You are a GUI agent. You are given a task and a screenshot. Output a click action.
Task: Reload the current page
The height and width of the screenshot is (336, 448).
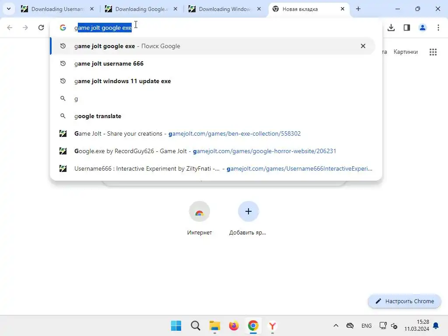pyautogui.click(x=41, y=28)
